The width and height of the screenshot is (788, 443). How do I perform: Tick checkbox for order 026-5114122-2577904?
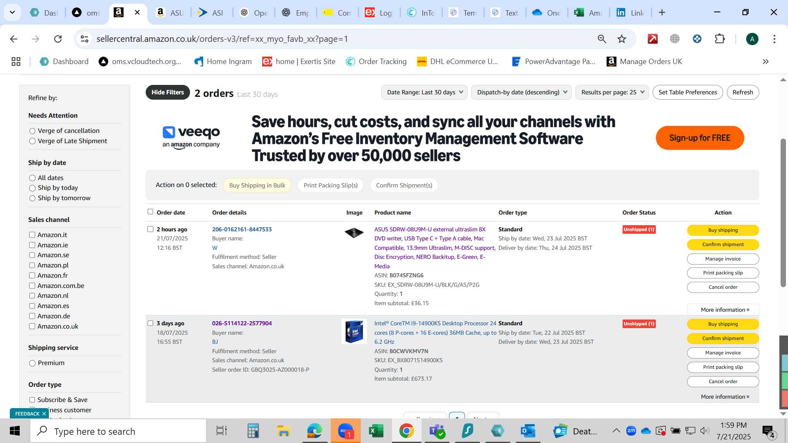click(150, 323)
